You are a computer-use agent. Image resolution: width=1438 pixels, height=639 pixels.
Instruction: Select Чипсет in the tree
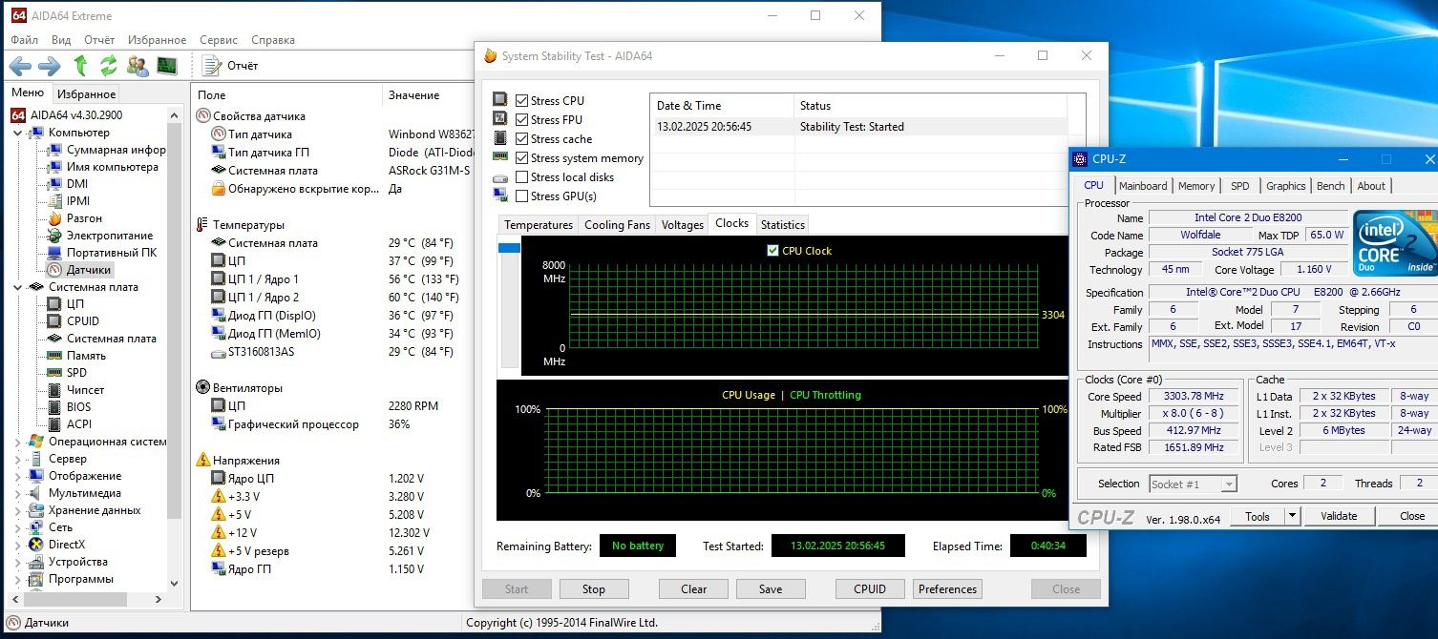(76, 390)
